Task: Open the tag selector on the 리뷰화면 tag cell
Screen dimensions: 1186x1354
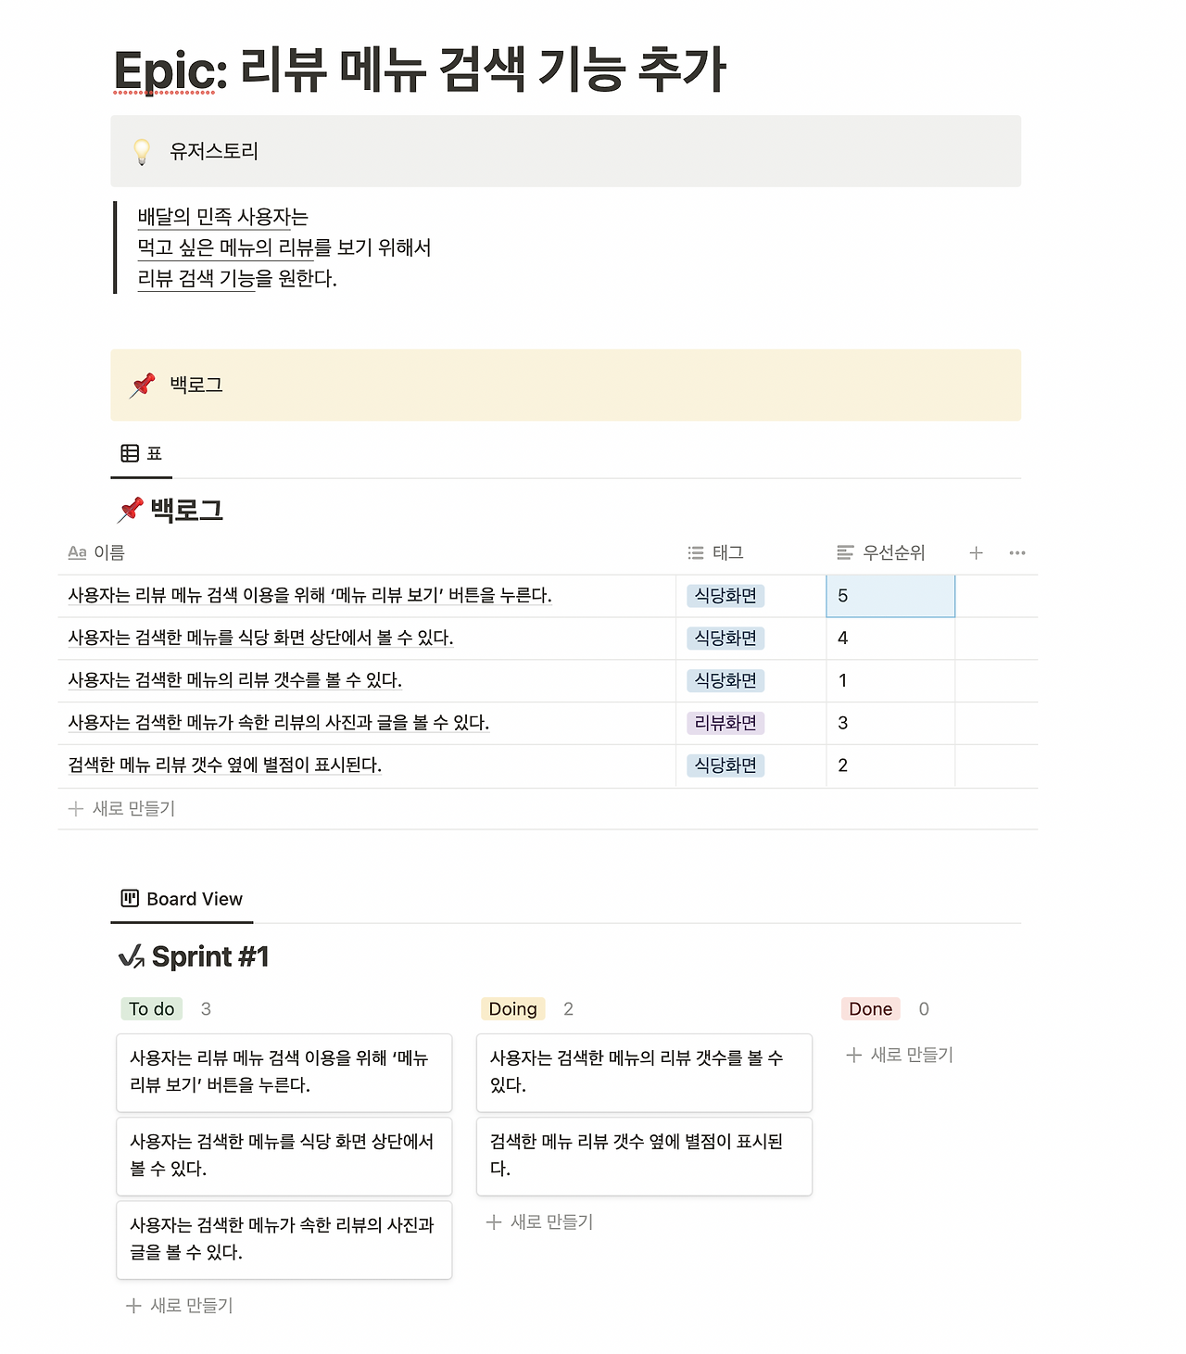Action: tap(725, 723)
